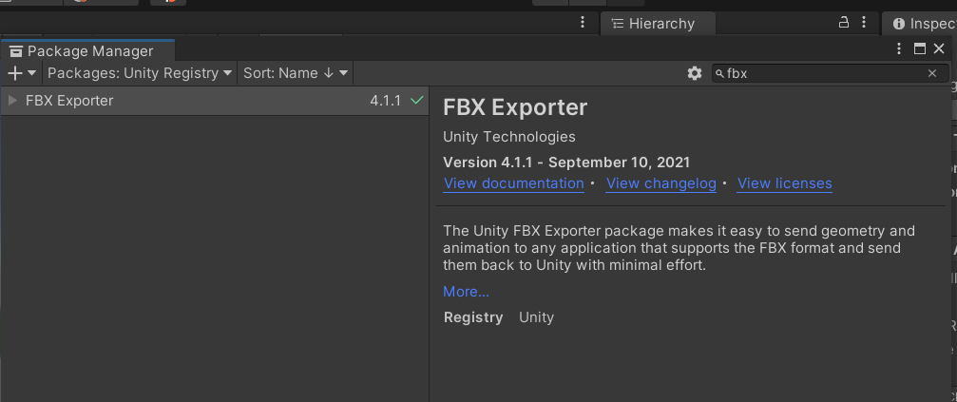The height and width of the screenshot is (402, 957).
Task: Switch to the Hierarchy tab
Action: pyautogui.click(x=660, y=24)
